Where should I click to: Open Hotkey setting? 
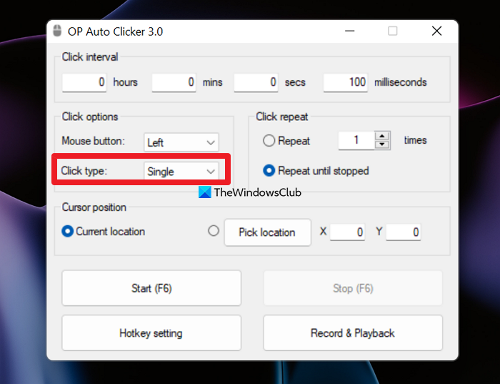pyautogui.click(x=151, y=333)
